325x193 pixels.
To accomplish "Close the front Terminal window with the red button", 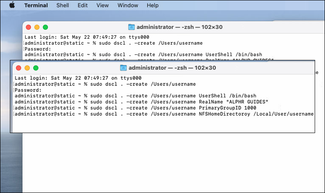I will pos(19,68).
